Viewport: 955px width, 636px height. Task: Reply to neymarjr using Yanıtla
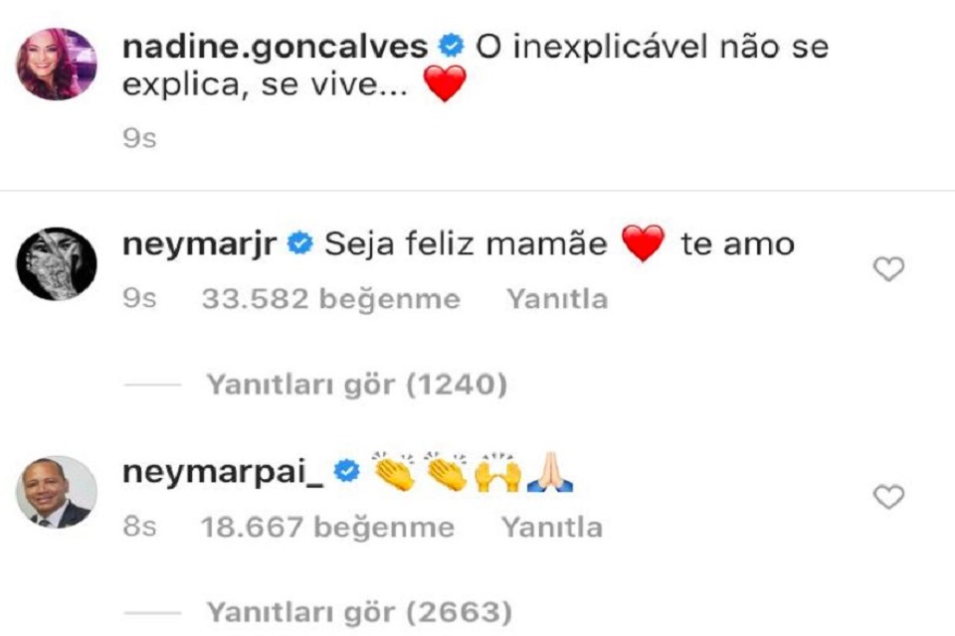[557, 299]
